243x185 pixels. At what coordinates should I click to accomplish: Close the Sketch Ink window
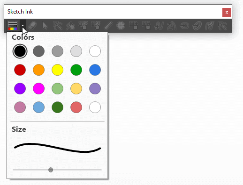(227, 12)
